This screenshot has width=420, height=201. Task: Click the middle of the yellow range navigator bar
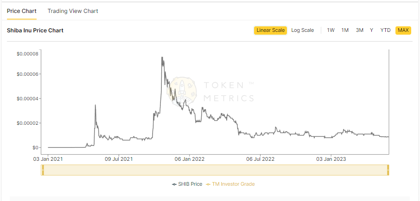click(215, 170)
